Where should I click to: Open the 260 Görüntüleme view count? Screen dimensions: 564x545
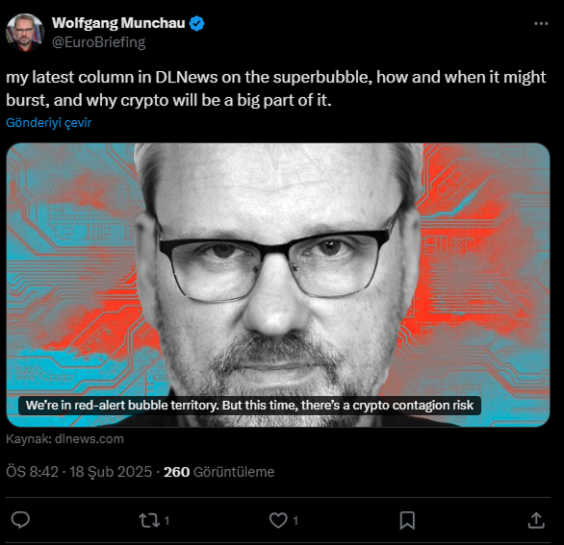pos(218,472)
